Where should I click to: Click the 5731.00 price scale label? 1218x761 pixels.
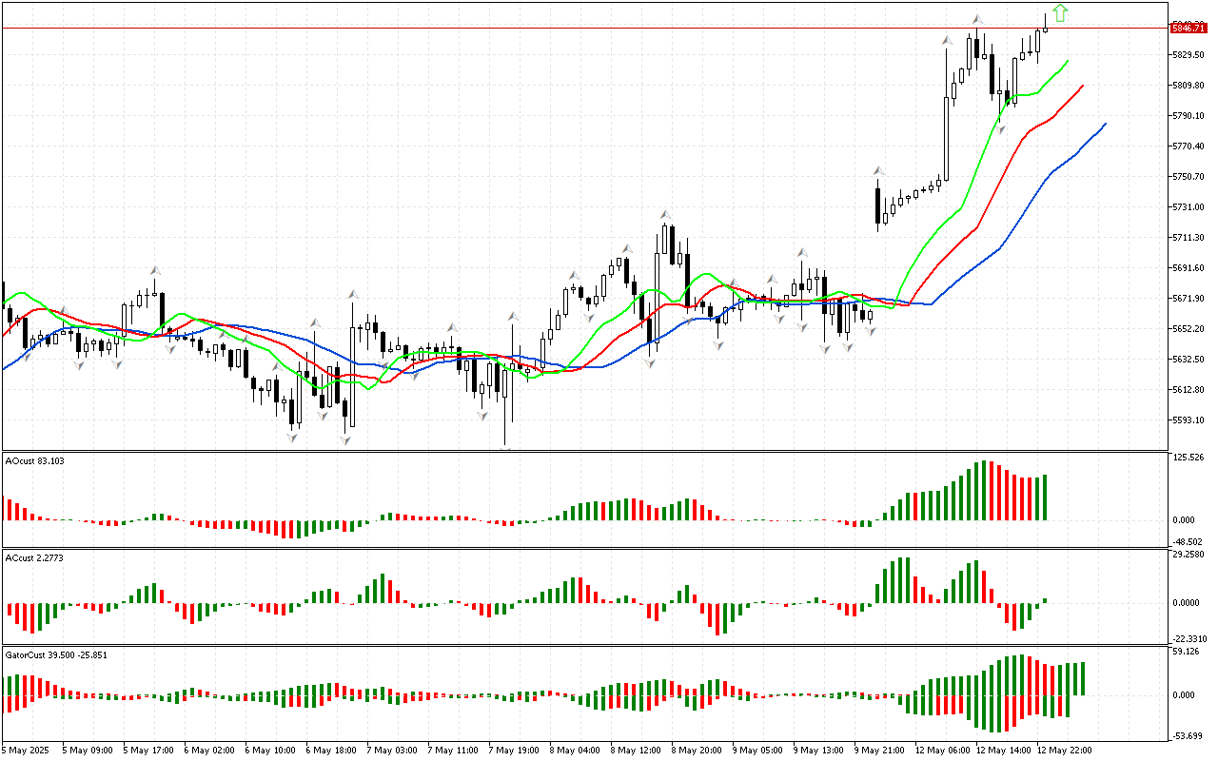pos(1189,206)
